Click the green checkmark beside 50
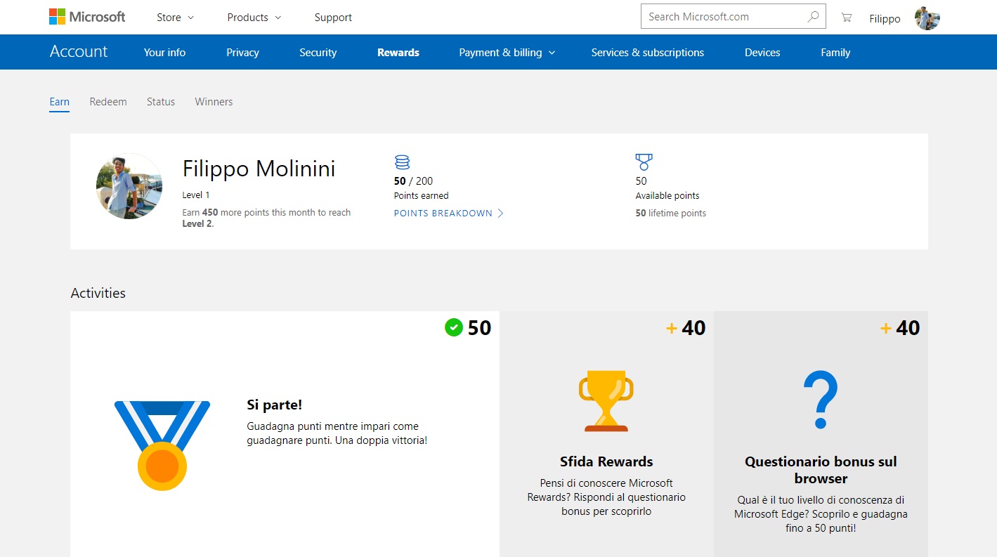997x557 pixels. point(454,327)
